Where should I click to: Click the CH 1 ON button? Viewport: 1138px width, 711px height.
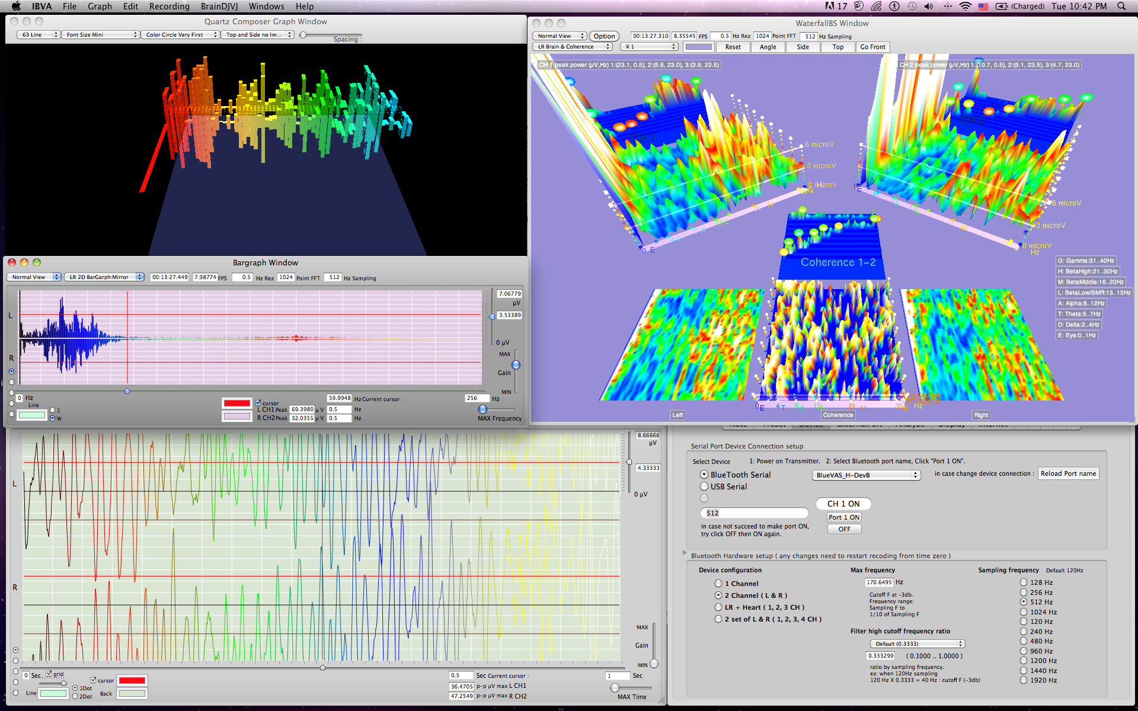pyautogui.click(x=843, y=504)
